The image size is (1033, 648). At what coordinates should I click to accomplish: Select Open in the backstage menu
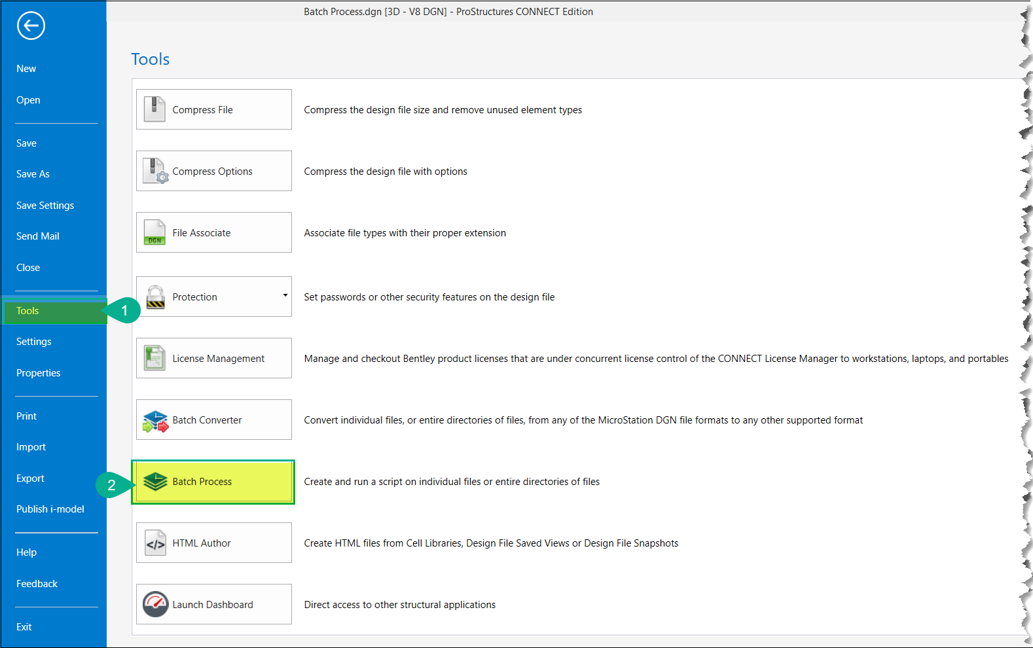[28, 100]
